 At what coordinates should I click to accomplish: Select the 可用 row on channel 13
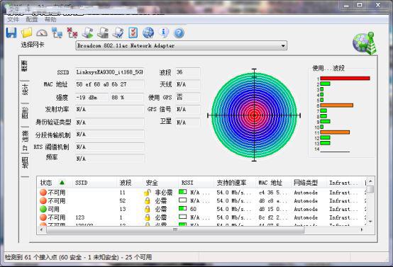[x=202, y=209]
